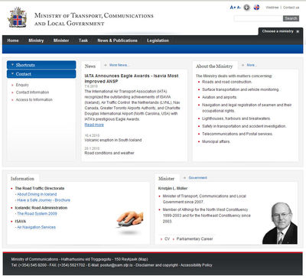The width and height of the screenshot is (306, 279).
Task: Collapse the Contact sidebar section
Action: pos(41,74)
